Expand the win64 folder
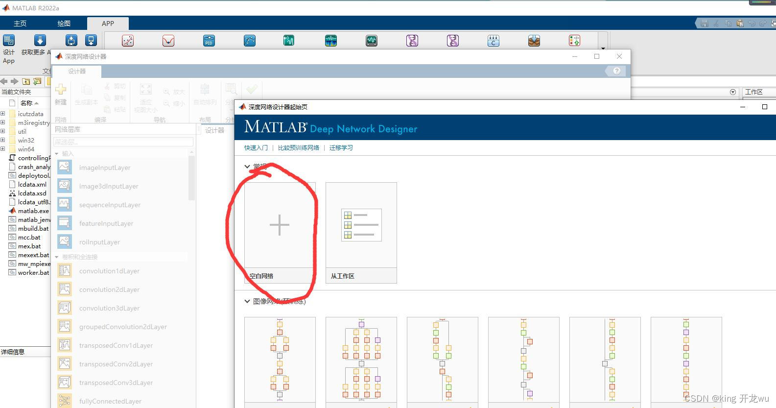The width and height of the screenshot is (776, 408). click(3, 149)
